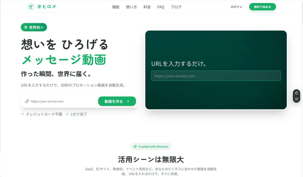Image resolution: width=303 pixels, height=177 pixels.
Task: Click the globe icon in 世界初 badge
Action: click(x=26, y=27)
